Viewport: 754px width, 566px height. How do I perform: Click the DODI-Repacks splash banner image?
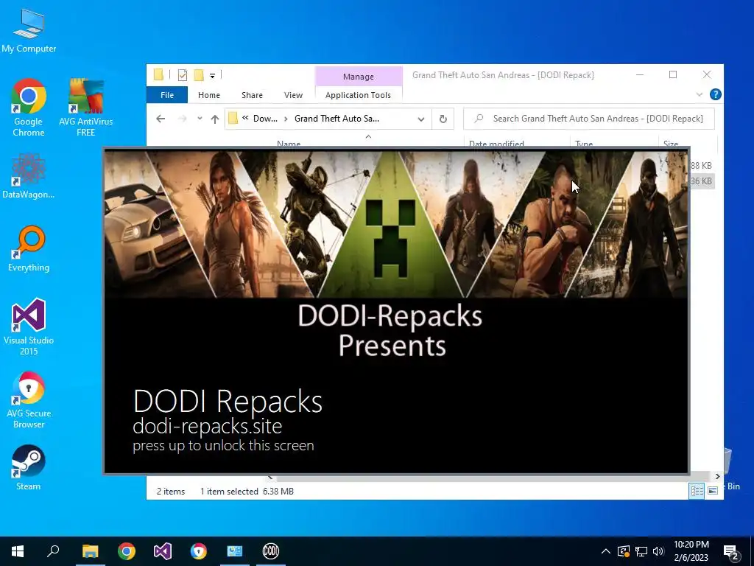[x=396, y=223]
